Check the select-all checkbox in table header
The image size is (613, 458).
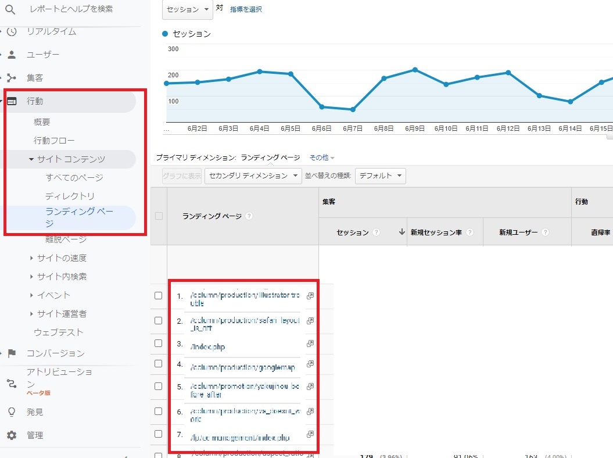point(159,216)
